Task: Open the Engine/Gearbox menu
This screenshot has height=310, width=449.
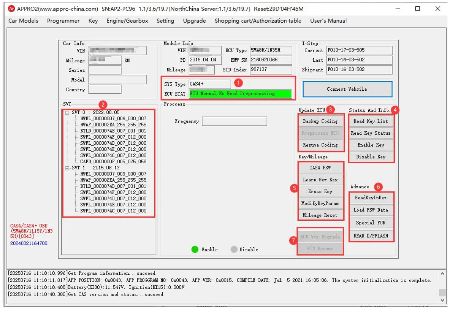Action: pyautogui.click(x=127, y=21)
